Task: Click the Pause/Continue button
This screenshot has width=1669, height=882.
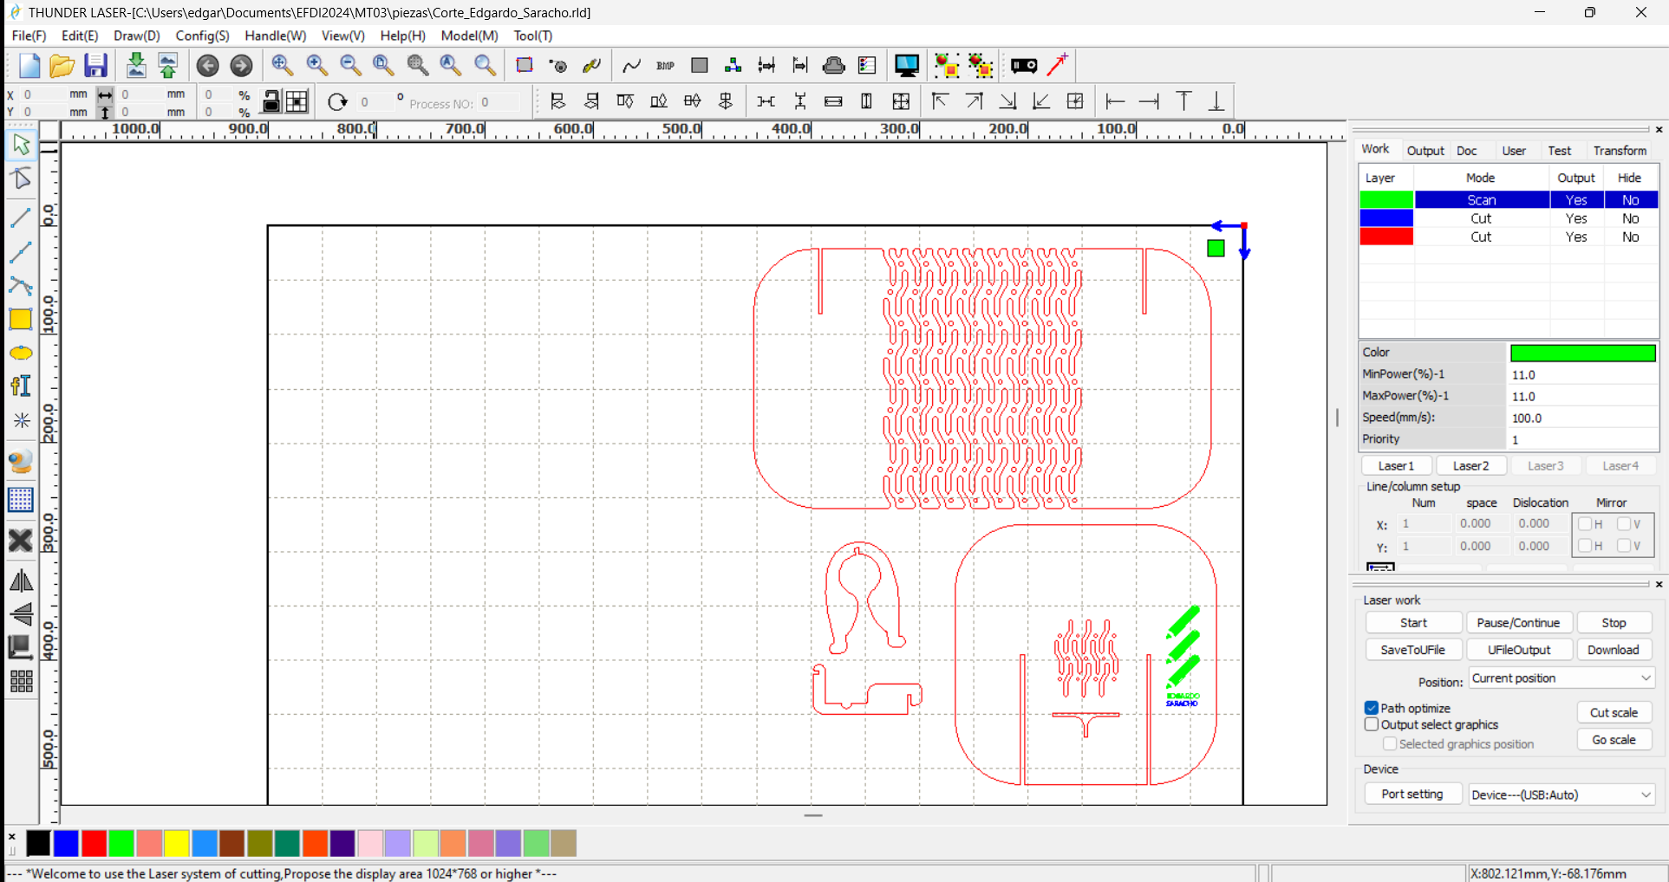Action: tap(1518, 623)
